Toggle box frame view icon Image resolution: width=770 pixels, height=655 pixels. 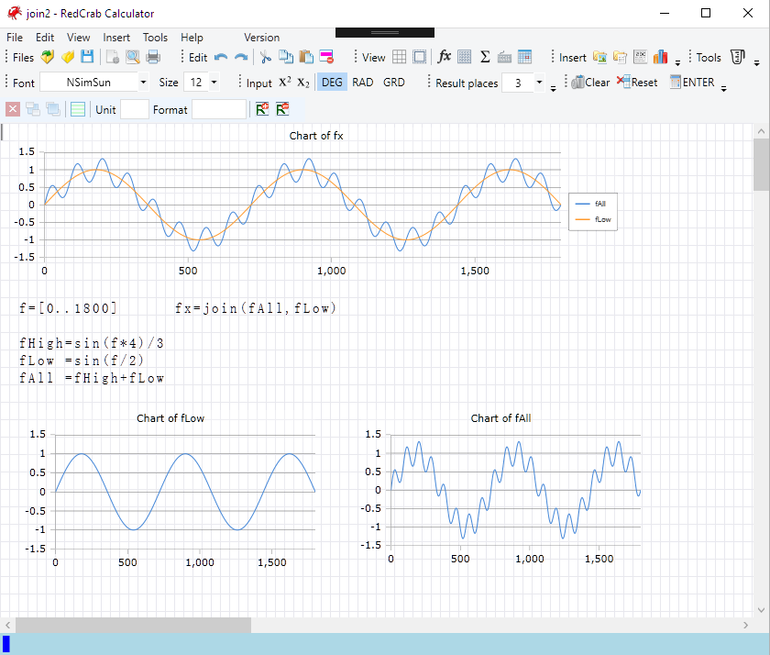420,57
